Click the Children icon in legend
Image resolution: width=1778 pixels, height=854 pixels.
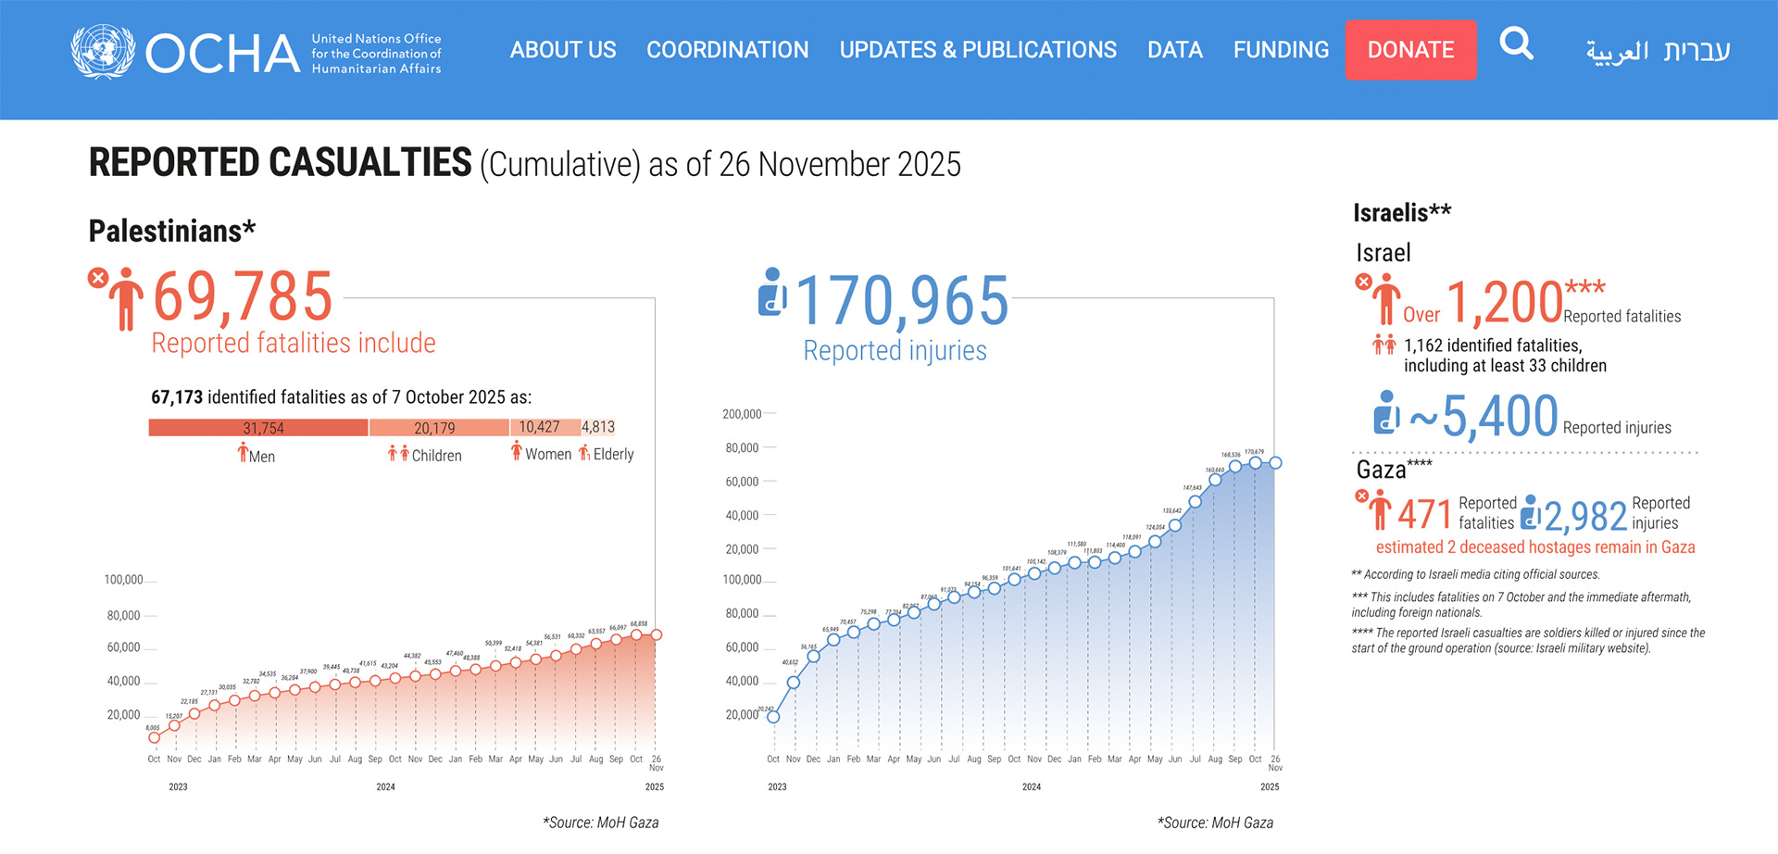click(398, 453)
